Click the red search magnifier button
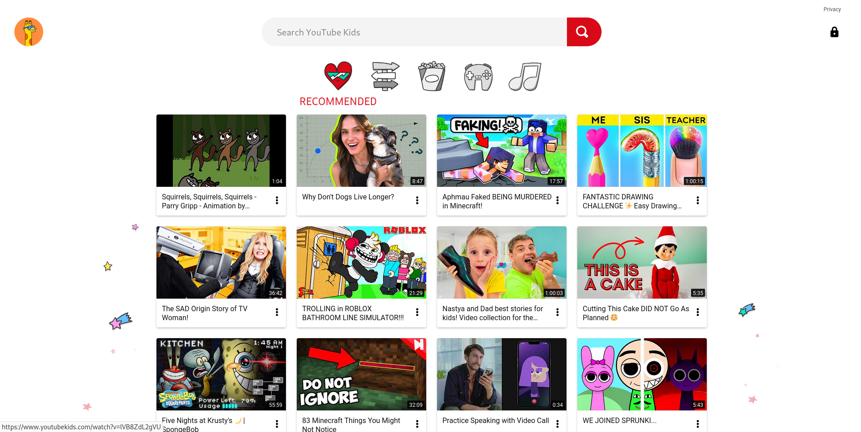The width and height of the screenshot is (861, 432). point(584,32)
